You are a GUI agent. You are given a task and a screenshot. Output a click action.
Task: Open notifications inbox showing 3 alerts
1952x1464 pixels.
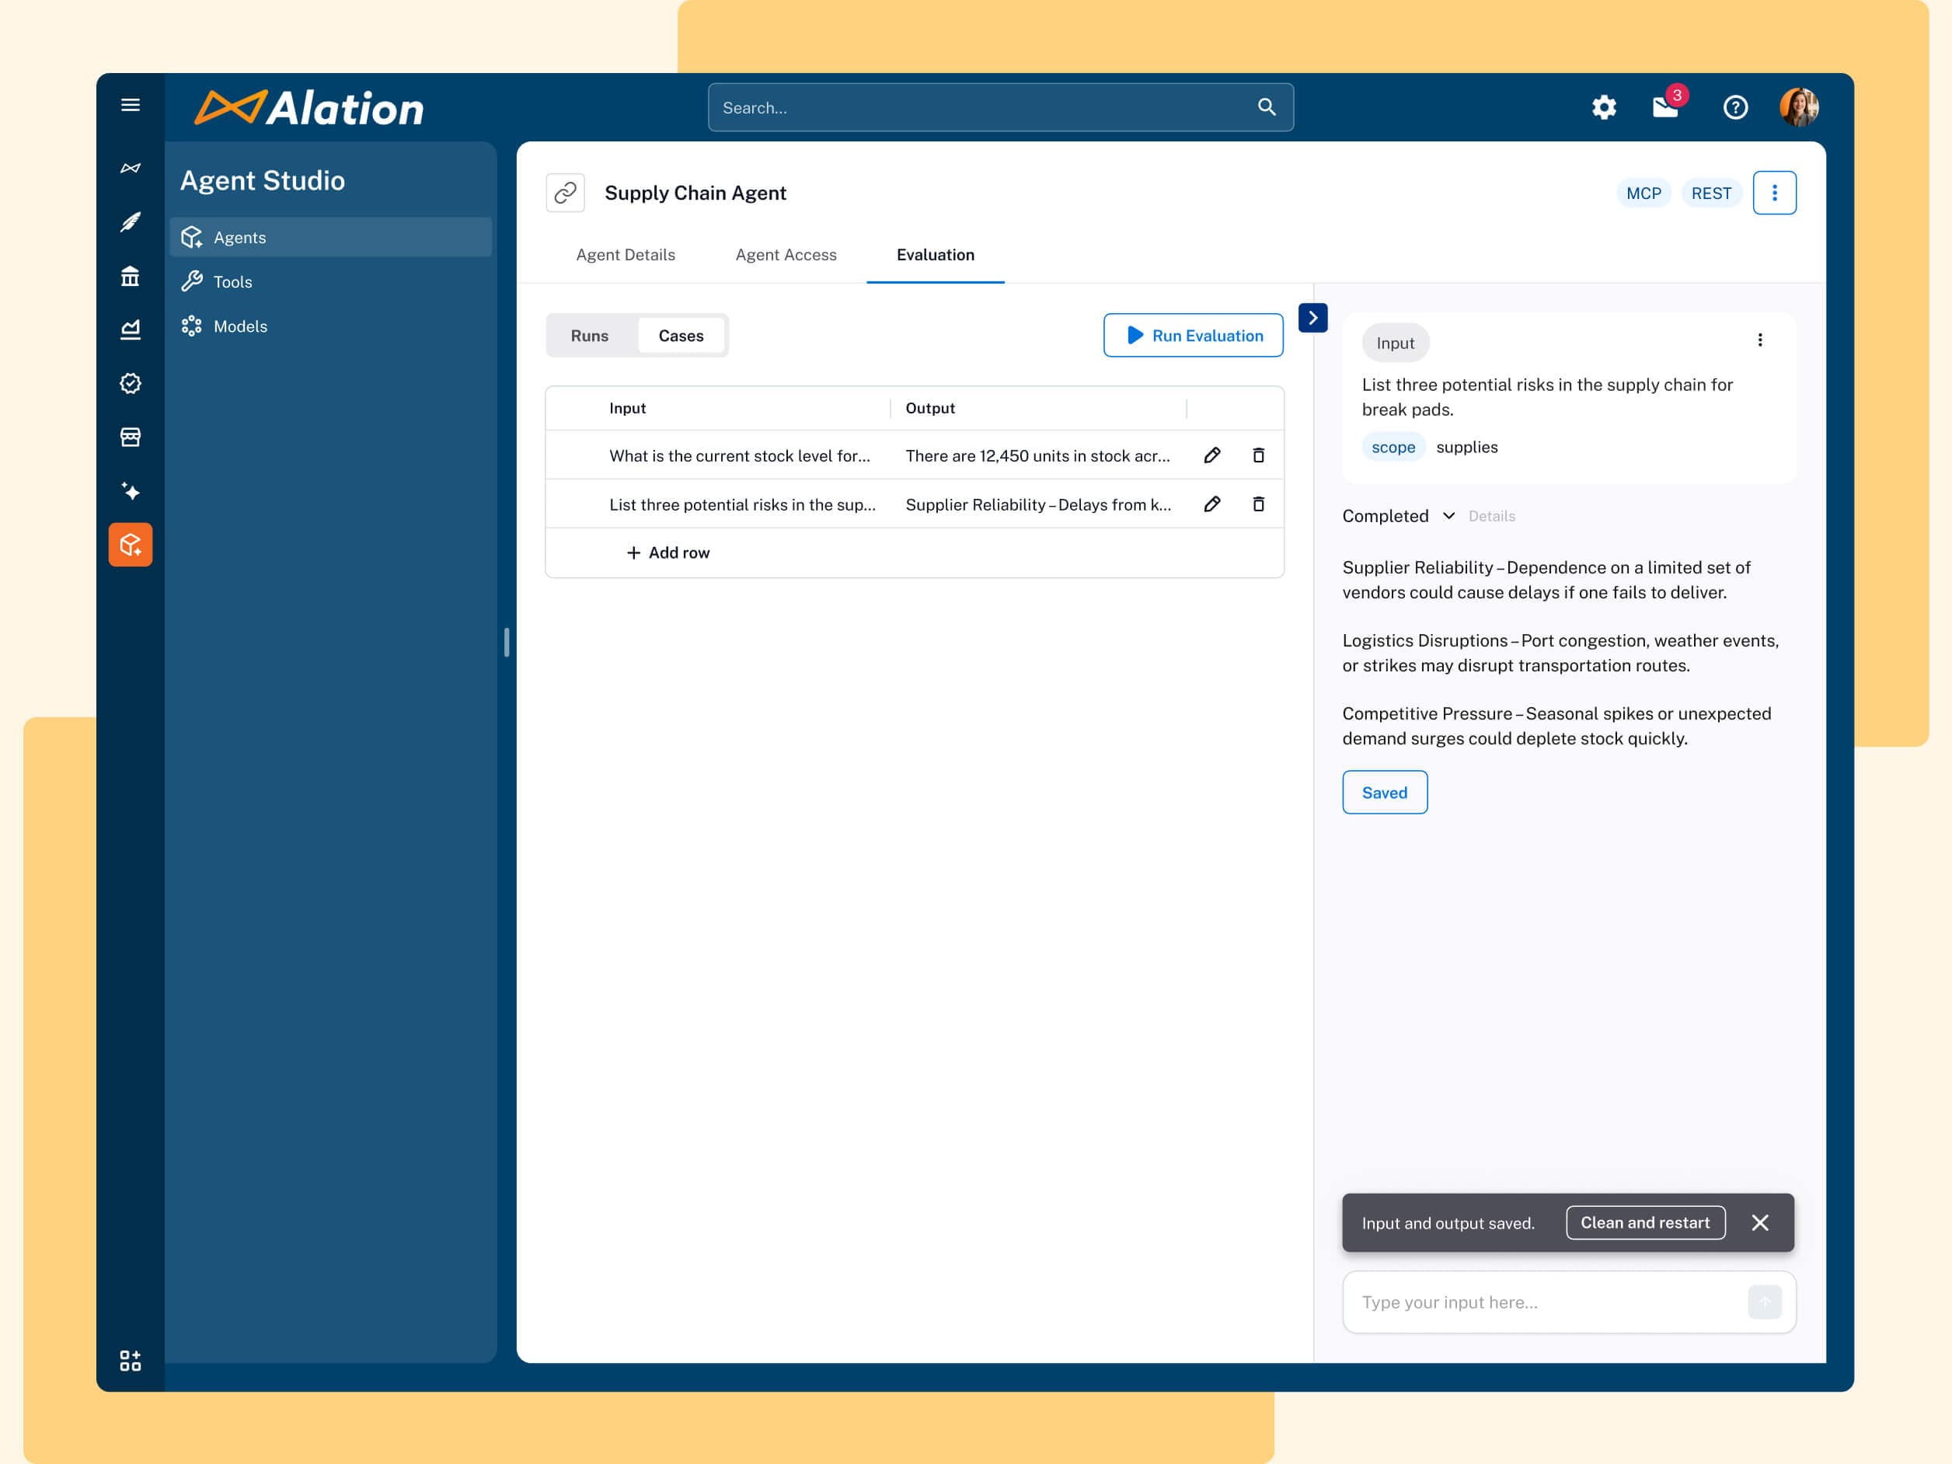coord(1666,106)
